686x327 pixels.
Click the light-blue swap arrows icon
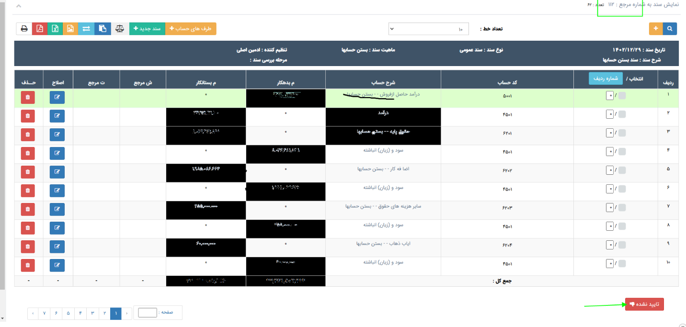coord(86,29)
